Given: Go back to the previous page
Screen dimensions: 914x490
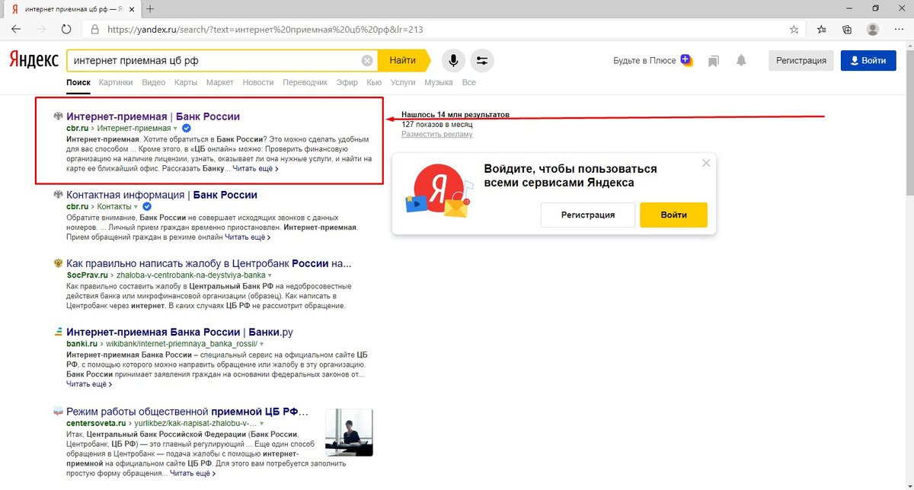Looking at the screenshot, I should pos(16,30).
